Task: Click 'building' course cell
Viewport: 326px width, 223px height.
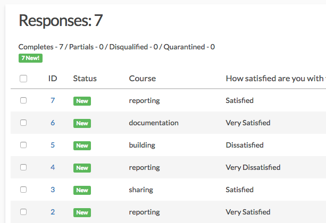Action: (142, 145)
